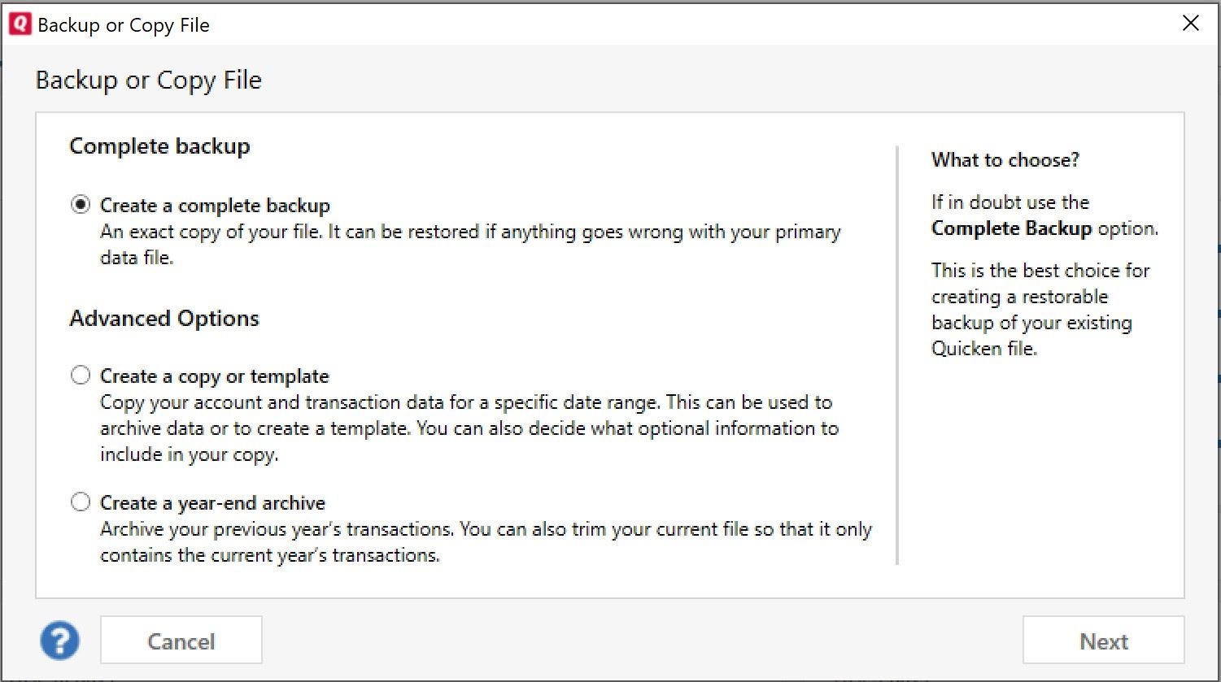1221x682 pixels.
Task: Proceed with the Next button
Action: (x=1103, y=641)
